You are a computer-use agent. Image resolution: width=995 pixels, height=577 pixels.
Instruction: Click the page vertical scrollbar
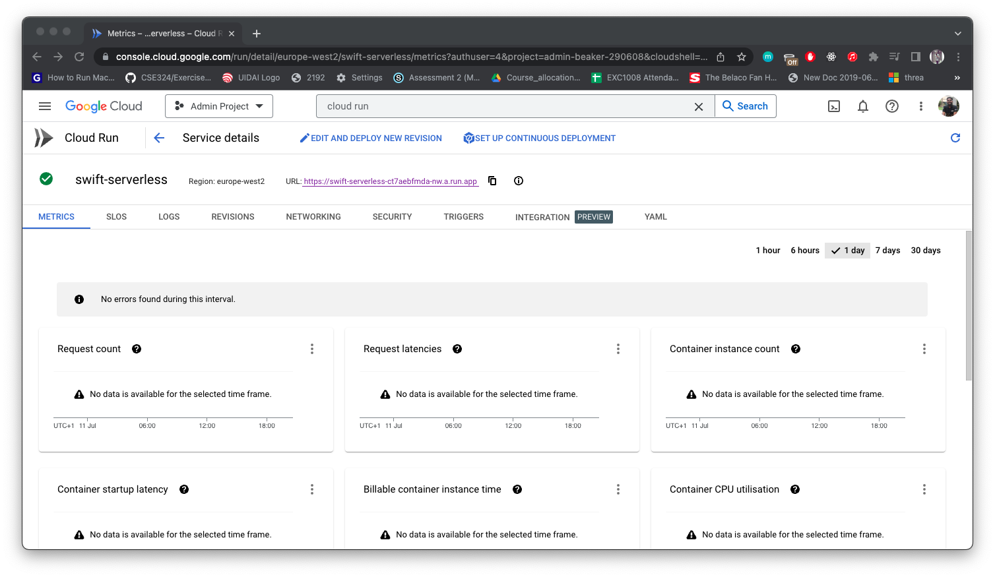tap(969, 305)
